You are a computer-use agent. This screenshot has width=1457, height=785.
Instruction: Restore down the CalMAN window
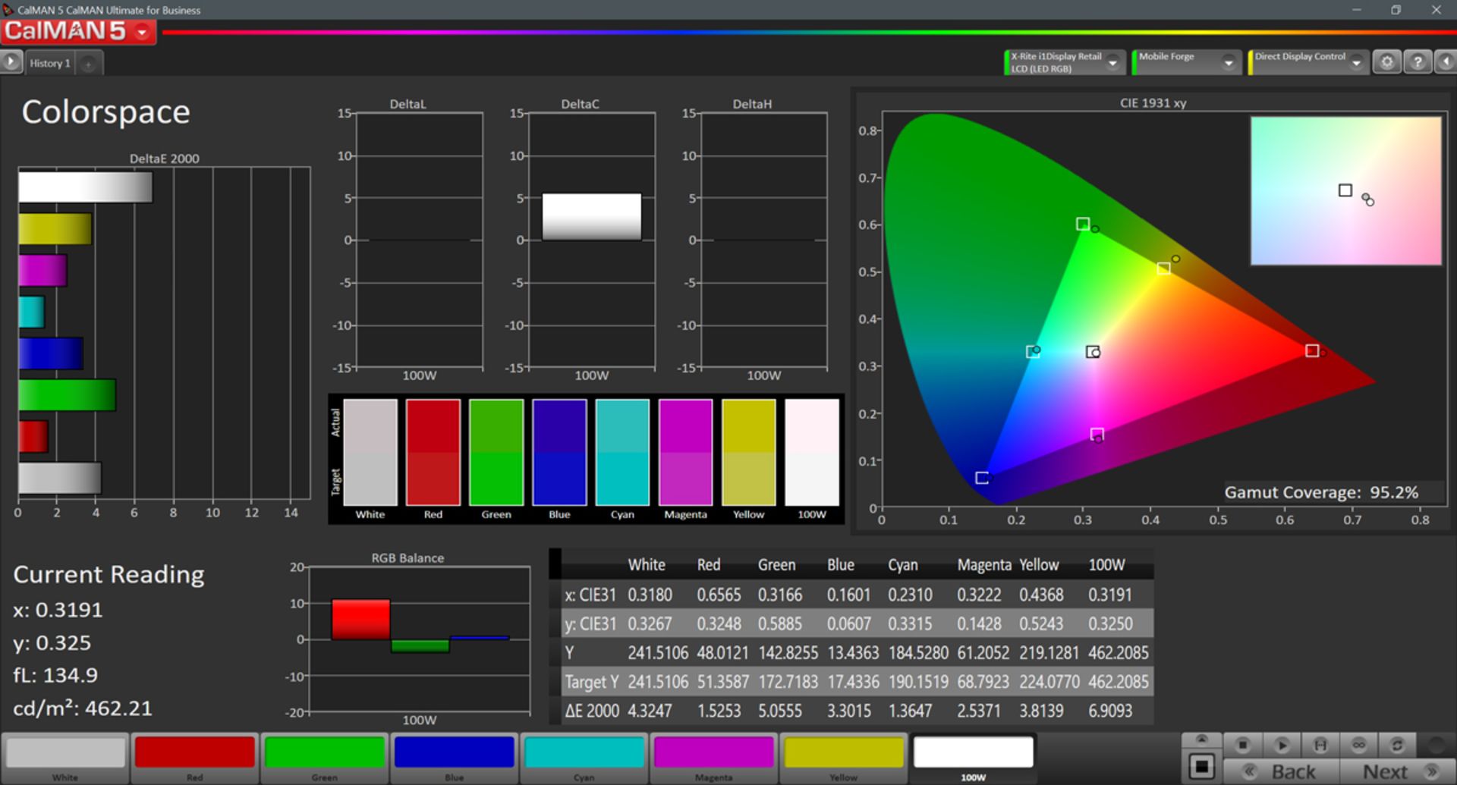tap(1396, 10)
